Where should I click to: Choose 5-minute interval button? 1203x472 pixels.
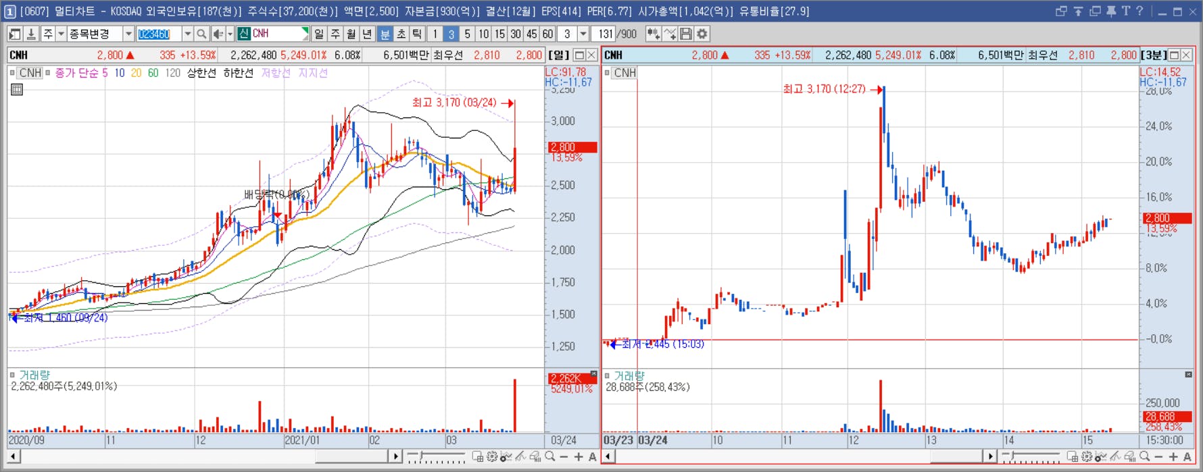tap(468, 34)
